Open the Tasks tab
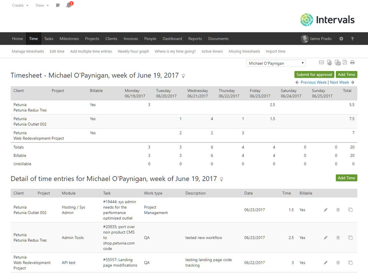The image size is (368, 273). [49, 39]
